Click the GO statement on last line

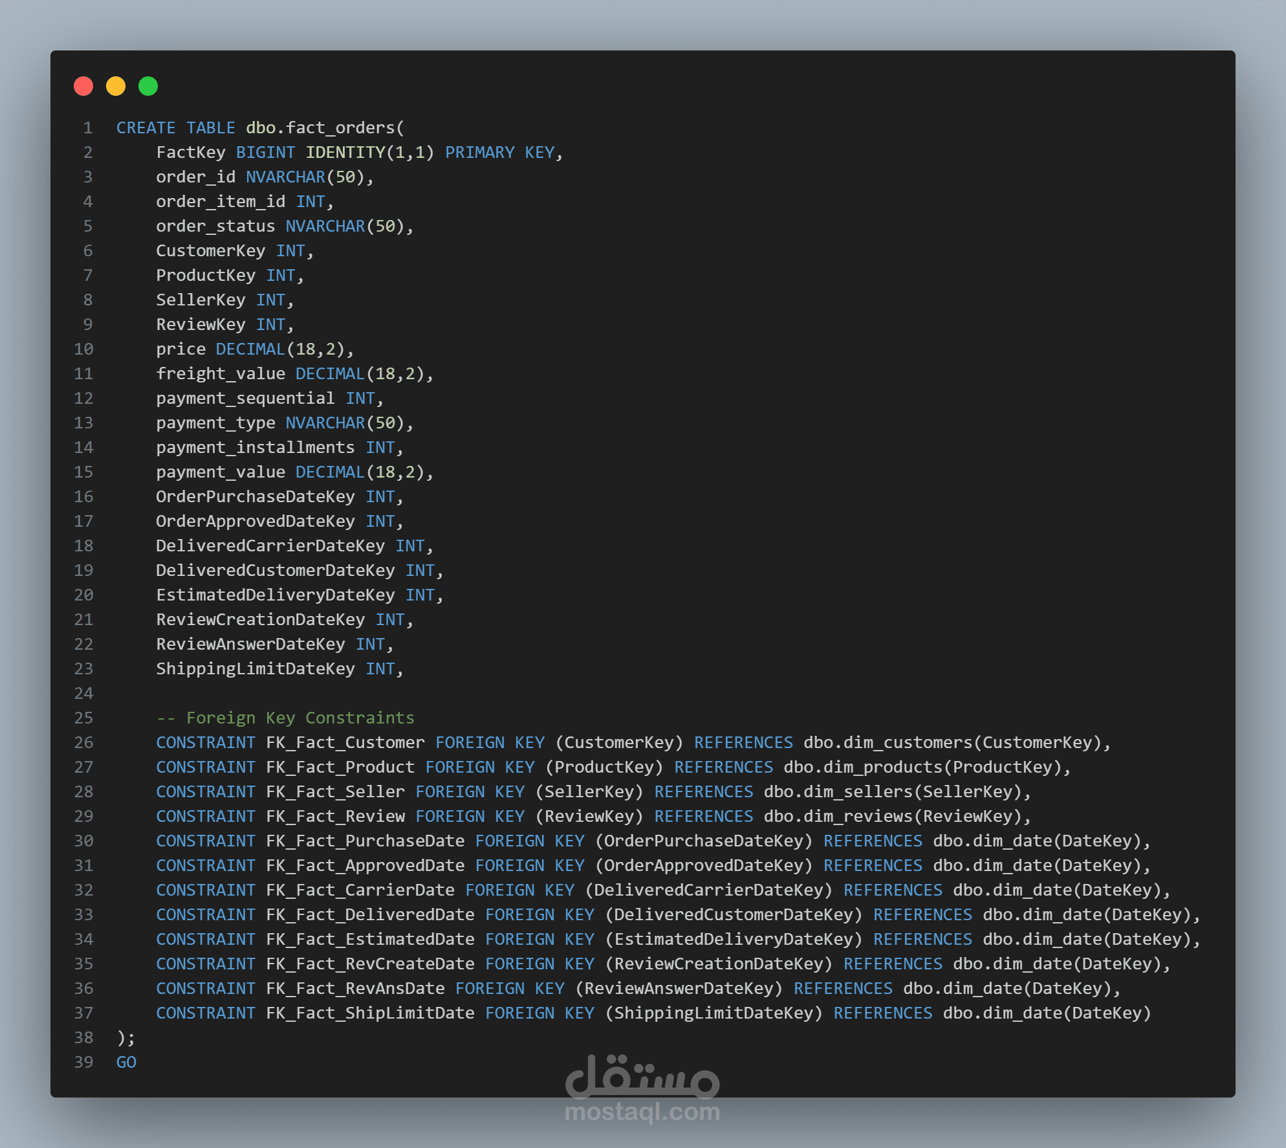click(126, 1062)
